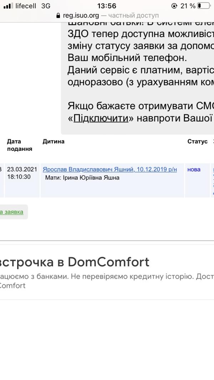Click the «Дитина» column header
This screenshot has height=380, width=214.
(x=53, y=142)
